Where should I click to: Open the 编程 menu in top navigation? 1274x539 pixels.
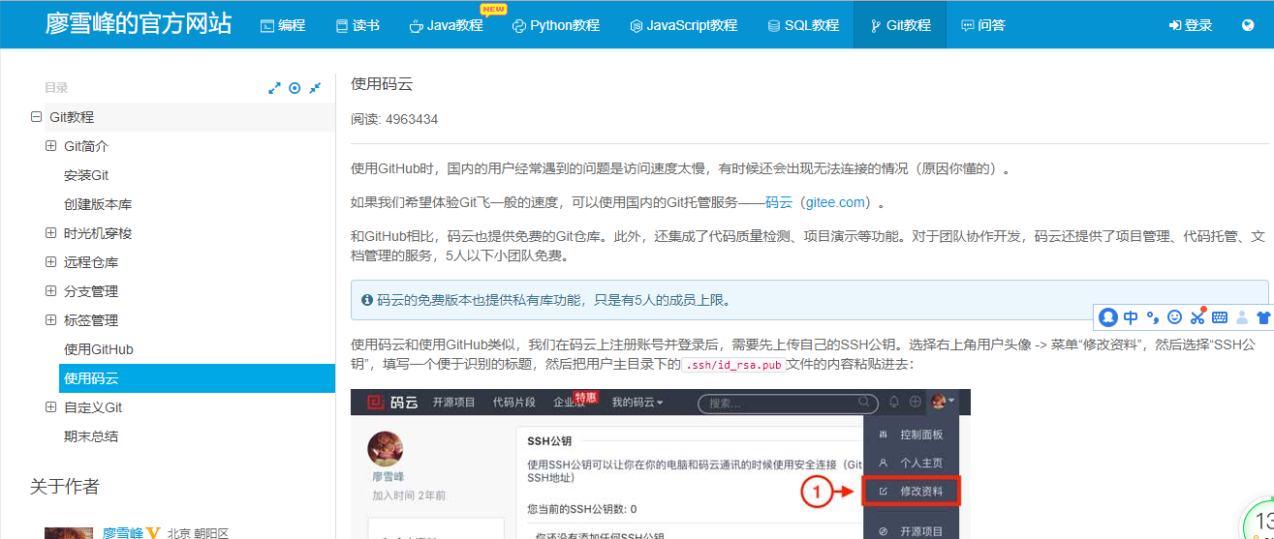tap(283, 25)
